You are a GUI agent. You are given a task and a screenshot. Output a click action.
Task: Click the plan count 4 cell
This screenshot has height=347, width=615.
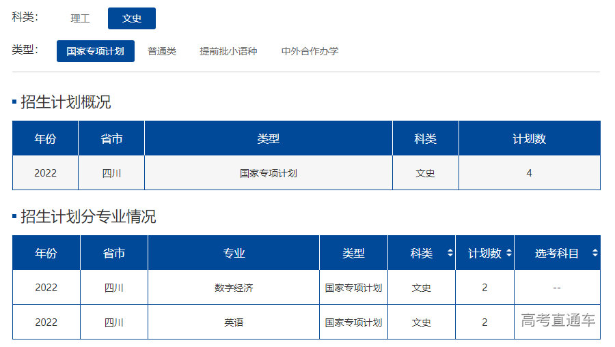pyautogui.click(x=529, y=173)
